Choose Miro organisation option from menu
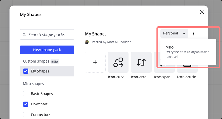Screen dimensions: 222x119 188,52
